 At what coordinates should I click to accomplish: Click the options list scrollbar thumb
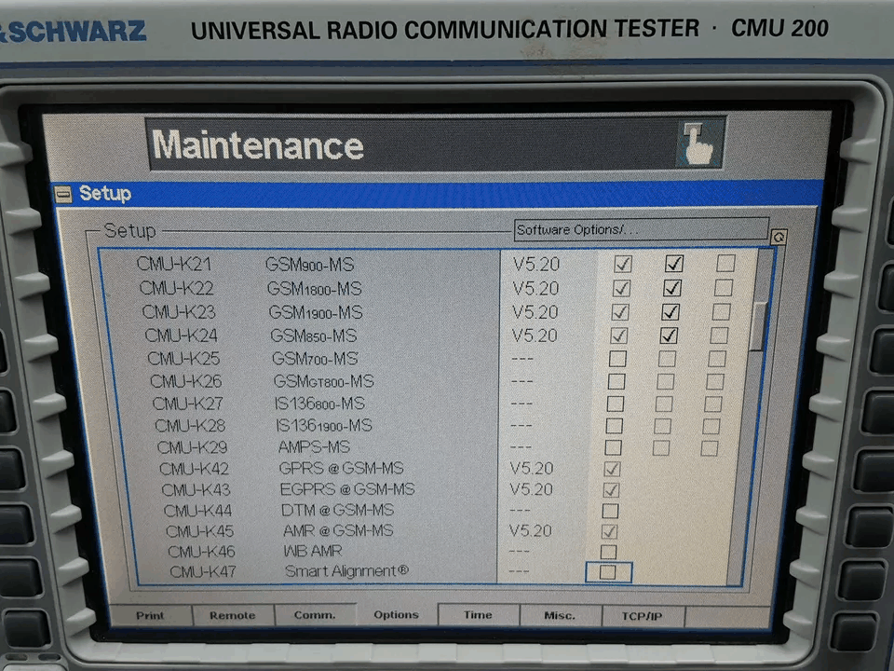coord(759,326)
